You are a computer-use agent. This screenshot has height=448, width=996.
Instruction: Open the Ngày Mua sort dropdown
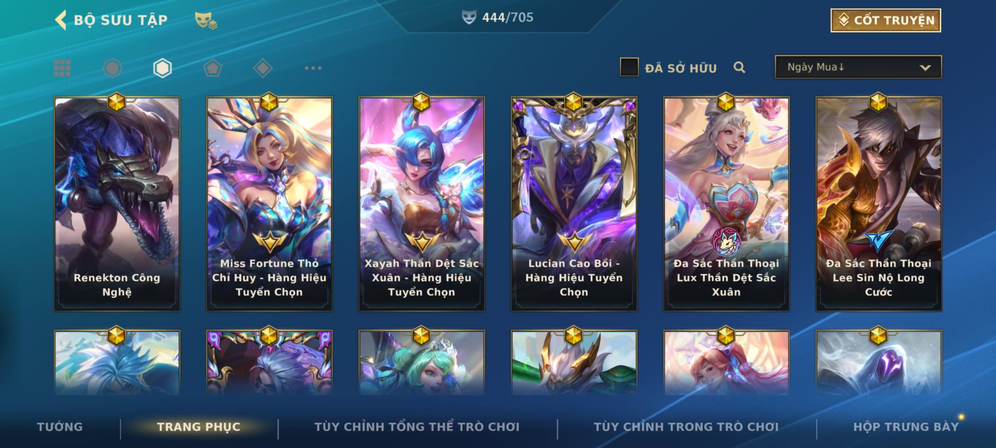click(858, 67)
